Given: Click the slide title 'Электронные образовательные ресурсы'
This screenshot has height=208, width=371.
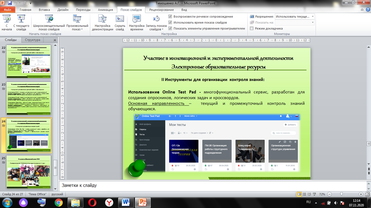Looking at the screenshot, I should coord(218,67).
